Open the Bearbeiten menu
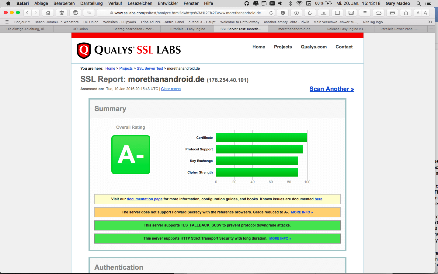The width and height of the screenshot is (438, 274). [x=64, y=3]
